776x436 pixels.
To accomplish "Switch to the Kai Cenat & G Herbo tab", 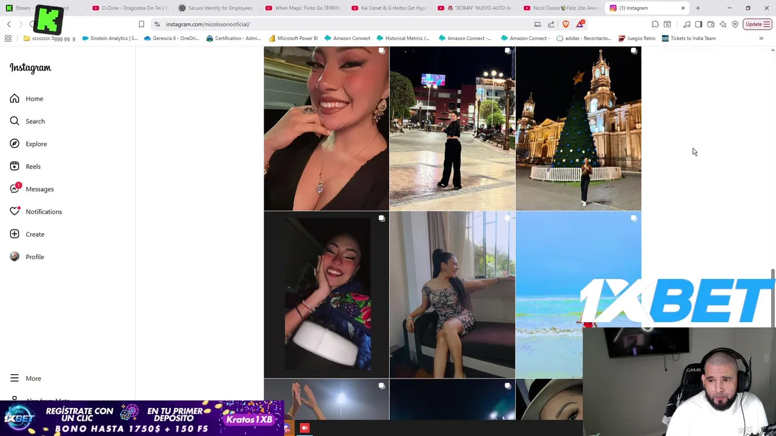I will point(389,8).
